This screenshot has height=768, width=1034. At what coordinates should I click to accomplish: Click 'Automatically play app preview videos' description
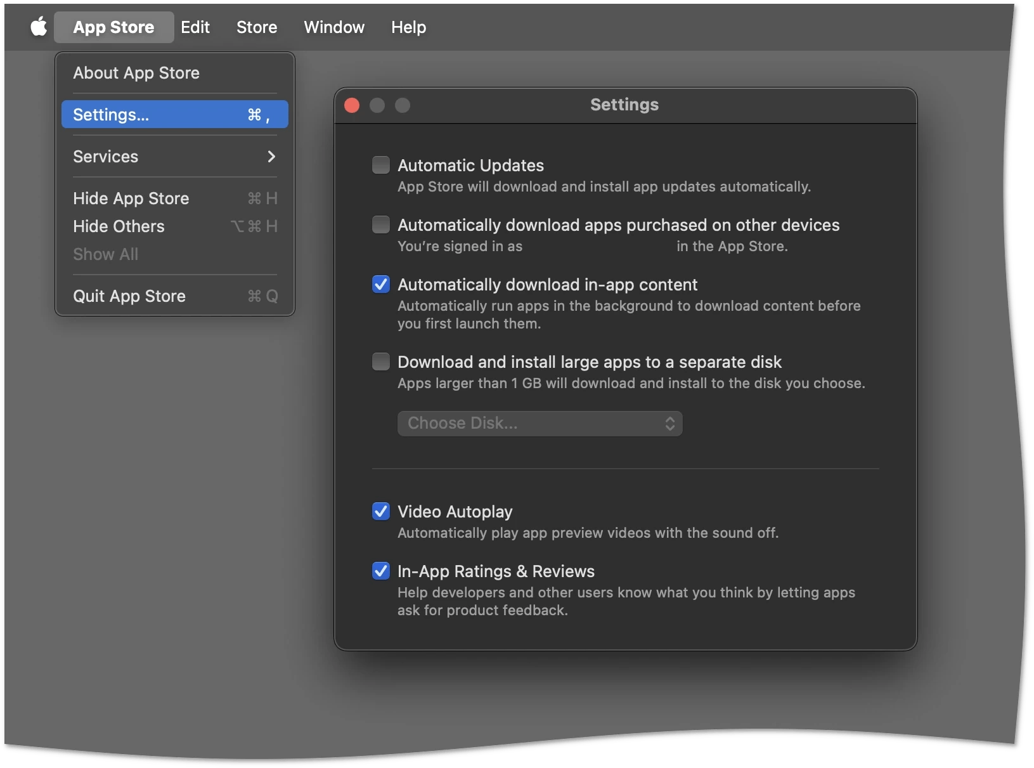588,533
